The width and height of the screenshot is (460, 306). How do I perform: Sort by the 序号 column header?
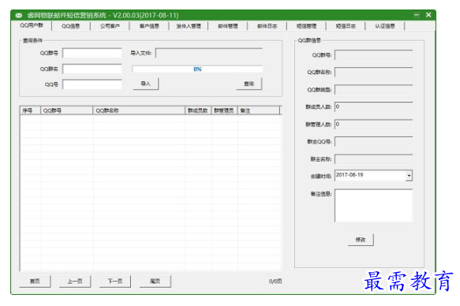click(x=30, y=110)
